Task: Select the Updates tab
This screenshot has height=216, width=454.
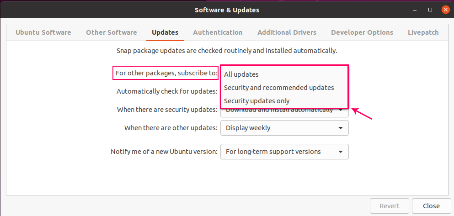Action: pyautogui.click(x=165, y=32)
